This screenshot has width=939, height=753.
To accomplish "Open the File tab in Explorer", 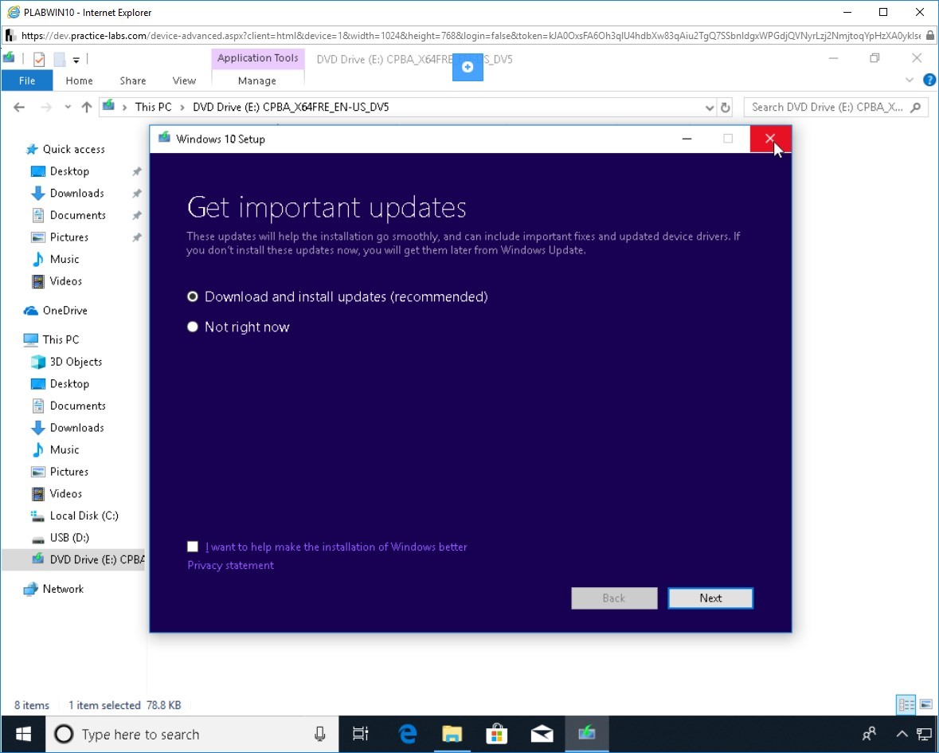I will click(x=27, y=80).
